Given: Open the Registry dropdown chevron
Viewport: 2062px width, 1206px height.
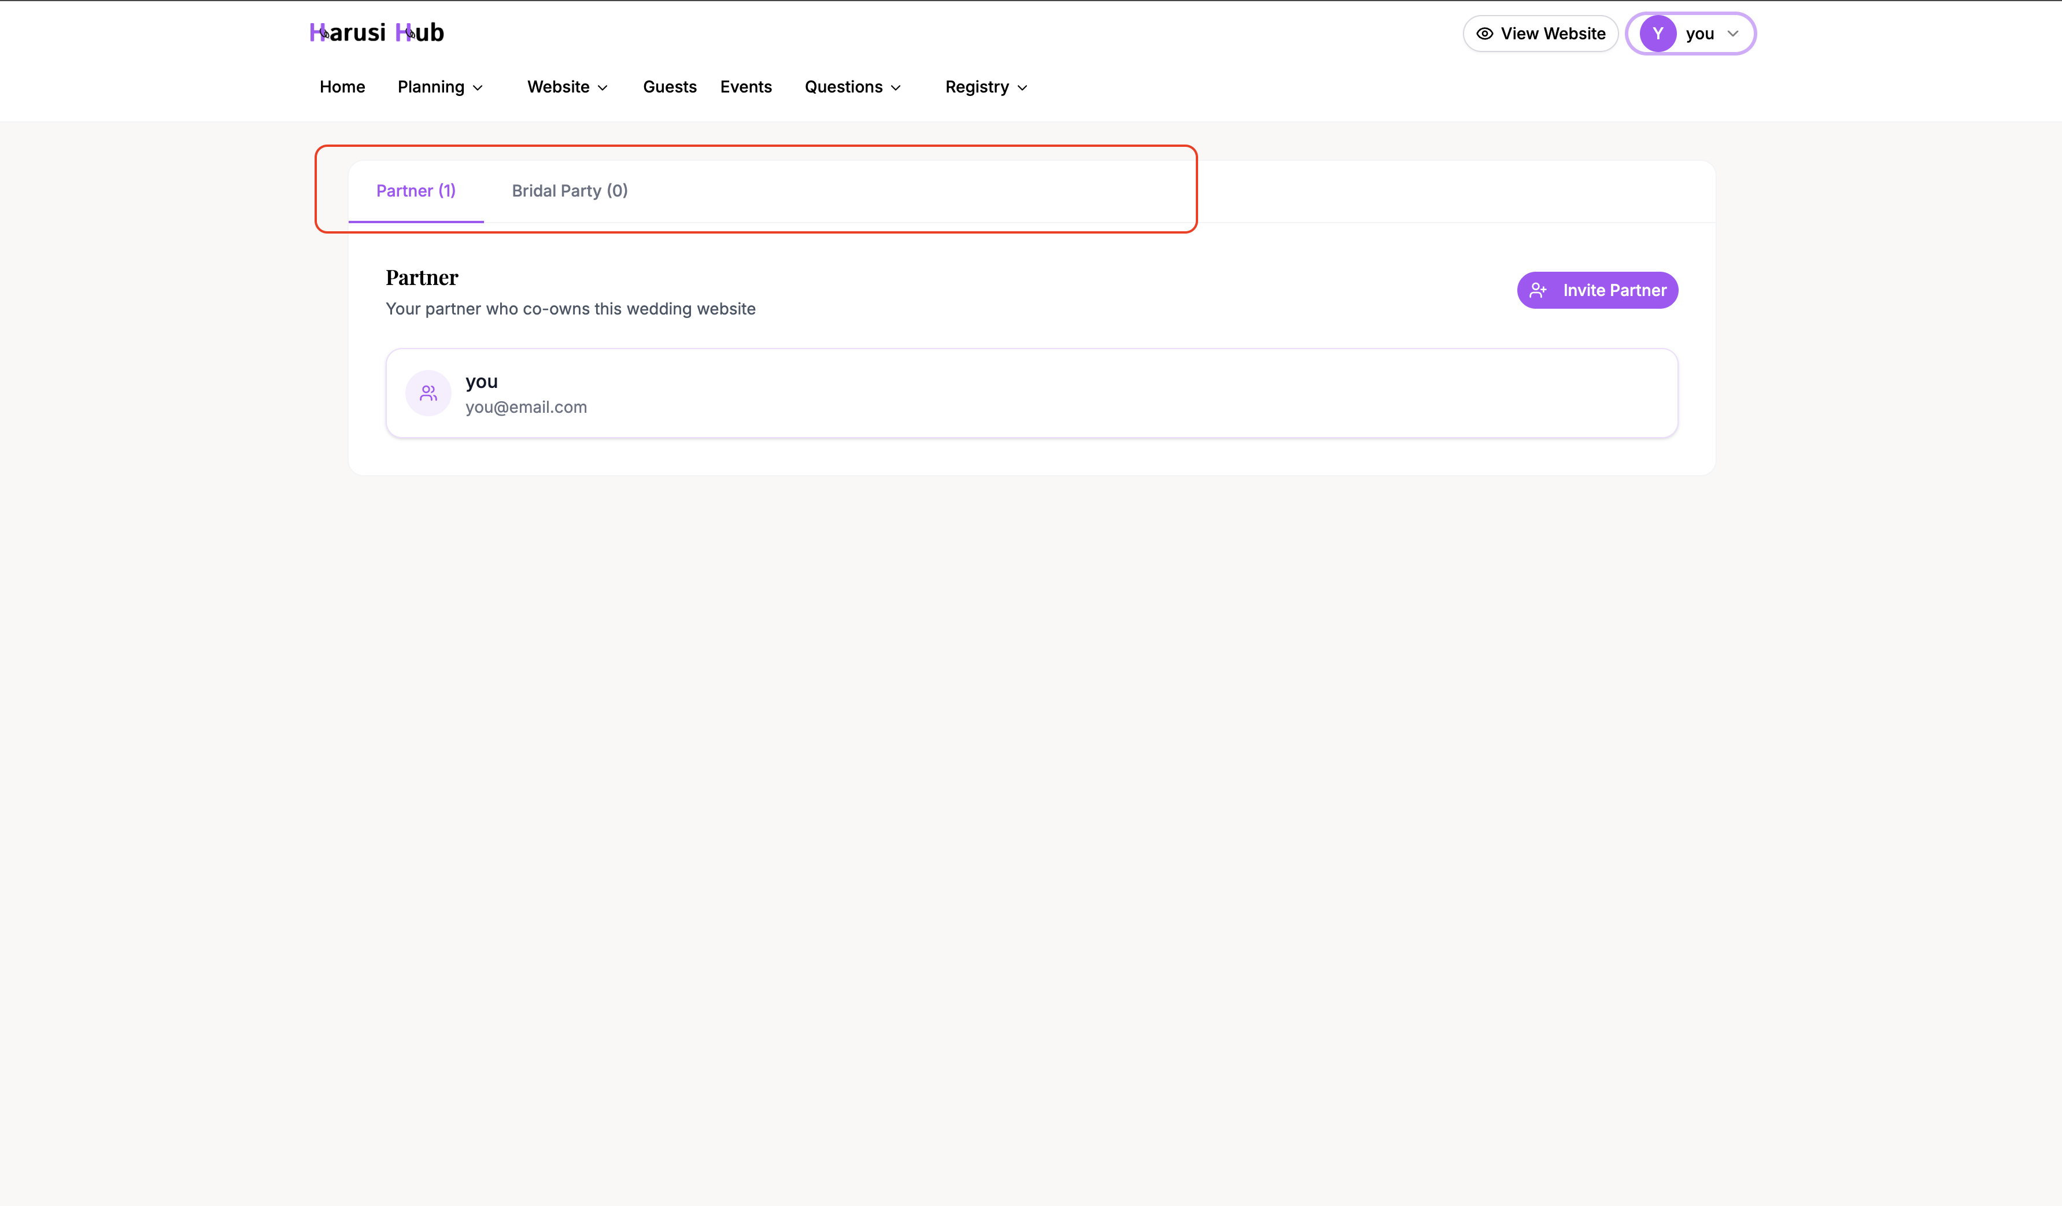Looking at the screenshot, I should coord(1022,87).
